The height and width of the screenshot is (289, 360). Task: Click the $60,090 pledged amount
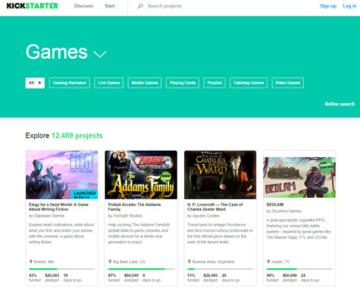pyautogui.click(x=290, y=276)
